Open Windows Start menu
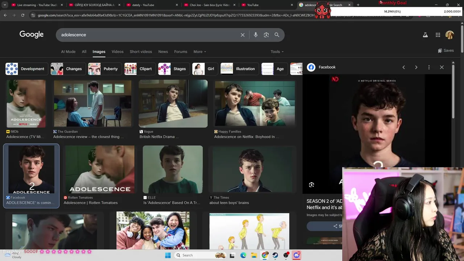The image size is (464, 261). pyautogui.click(x=167, y=255)
